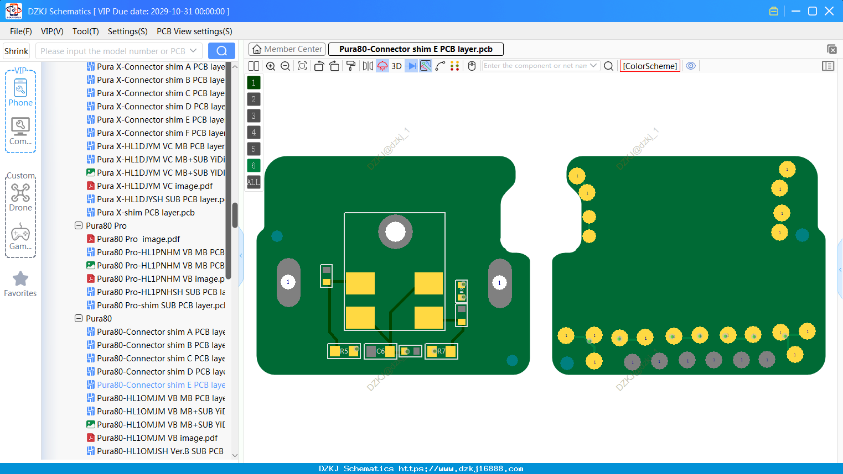Click the magnifier beside component search box
The image size is (843, 474).
point(608,66)
